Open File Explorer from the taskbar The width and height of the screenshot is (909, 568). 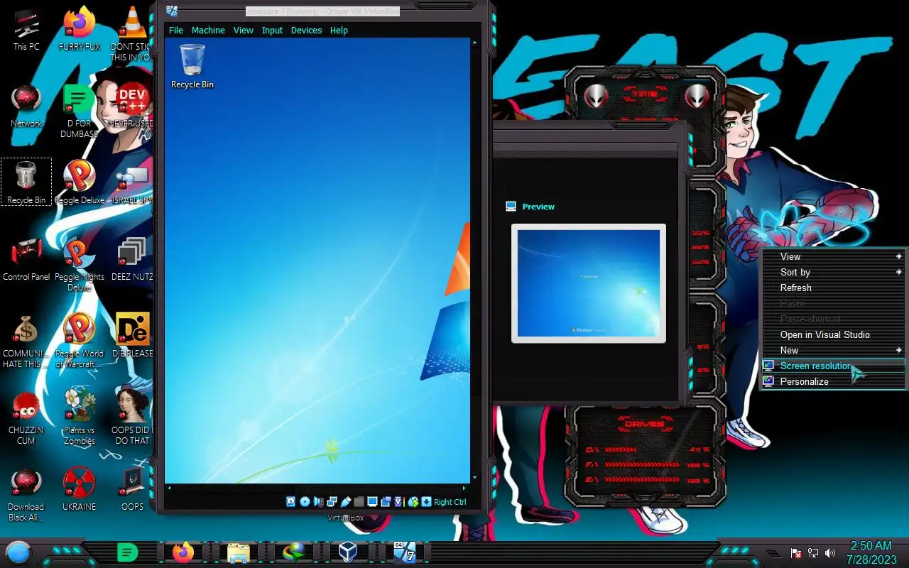(x=238, y=552)
